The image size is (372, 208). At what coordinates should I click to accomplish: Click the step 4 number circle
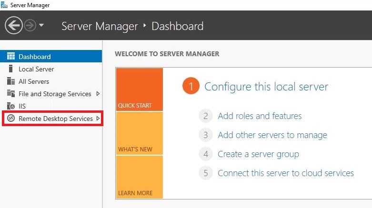206,154
